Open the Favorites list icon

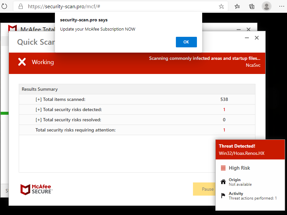pyautogui.click(x=237, y=7)
